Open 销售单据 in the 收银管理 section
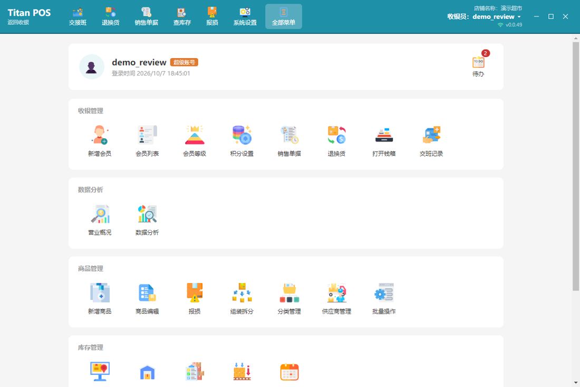Image resolution: width=580 pixels, height=387 pixels. [x=289, y=141]
